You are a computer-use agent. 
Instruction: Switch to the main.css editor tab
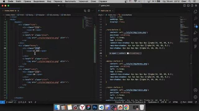pos(105,11)
